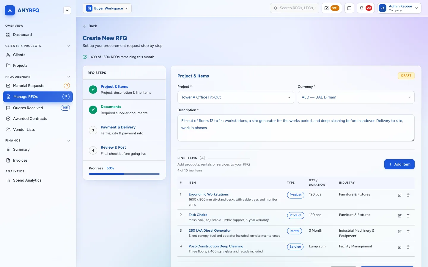This screenshot has height=267, width=428.
Task: Click into the Description text area
Action: 296,128
